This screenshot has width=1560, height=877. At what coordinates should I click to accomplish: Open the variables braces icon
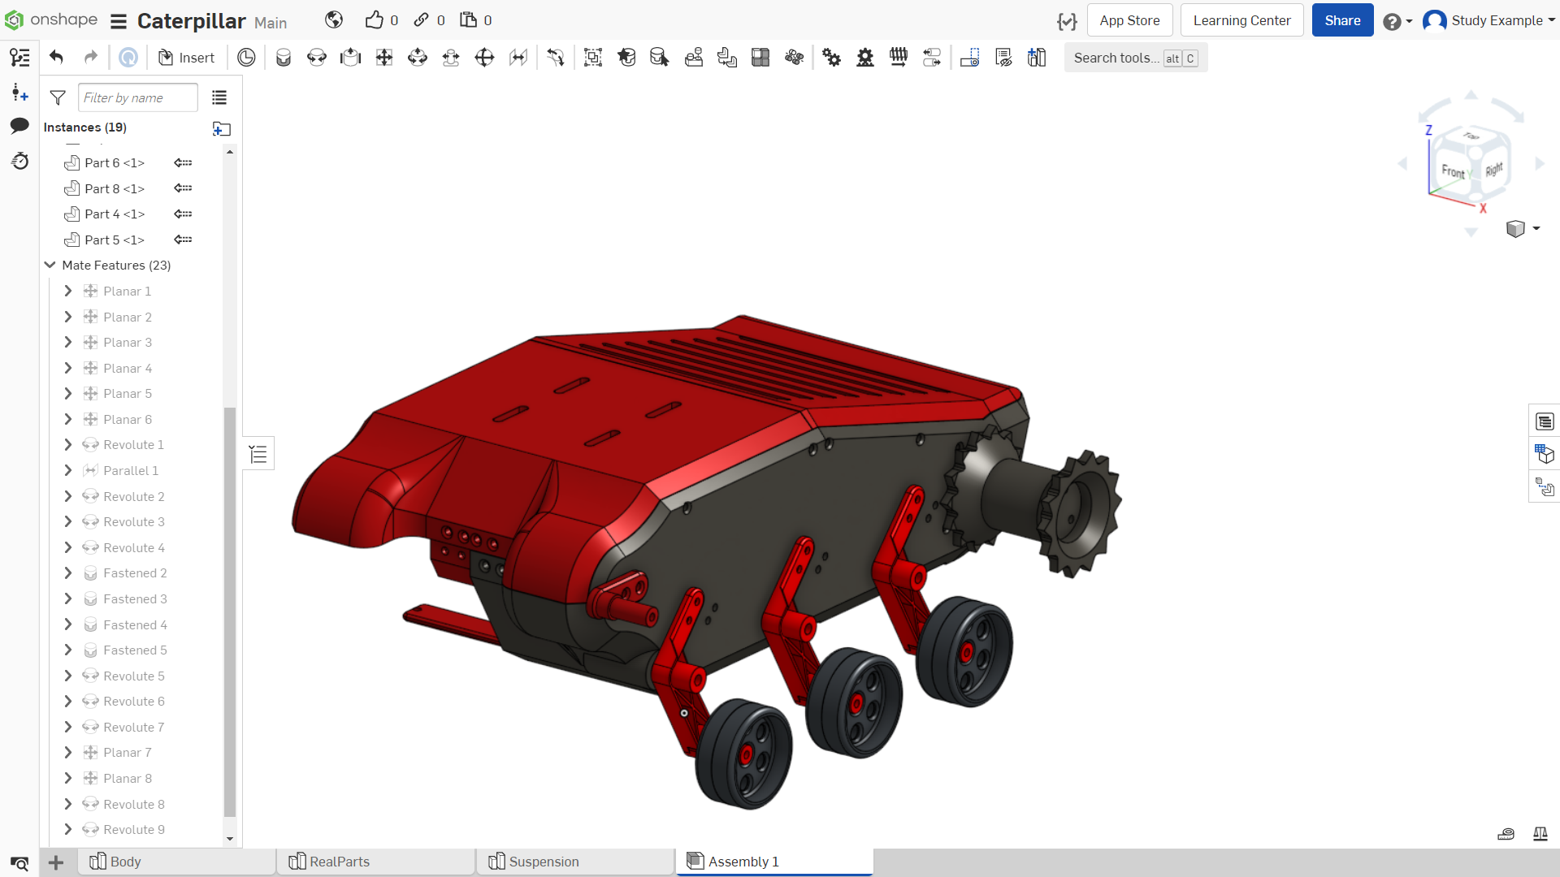tap(1067, 21)
